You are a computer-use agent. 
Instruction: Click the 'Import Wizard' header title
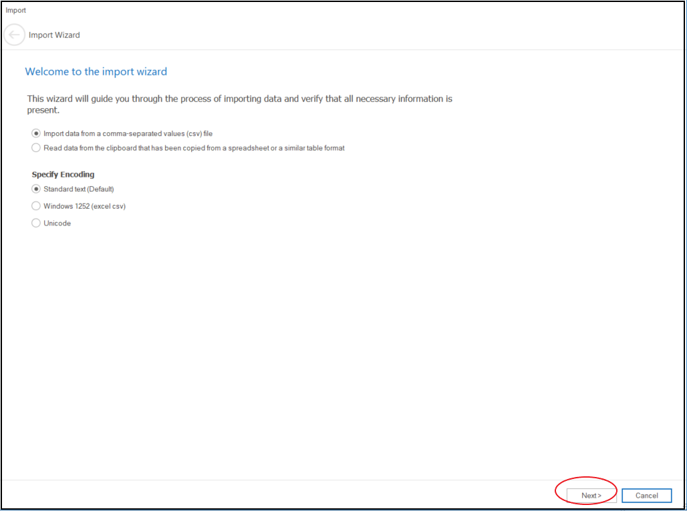tap(54, 35)
